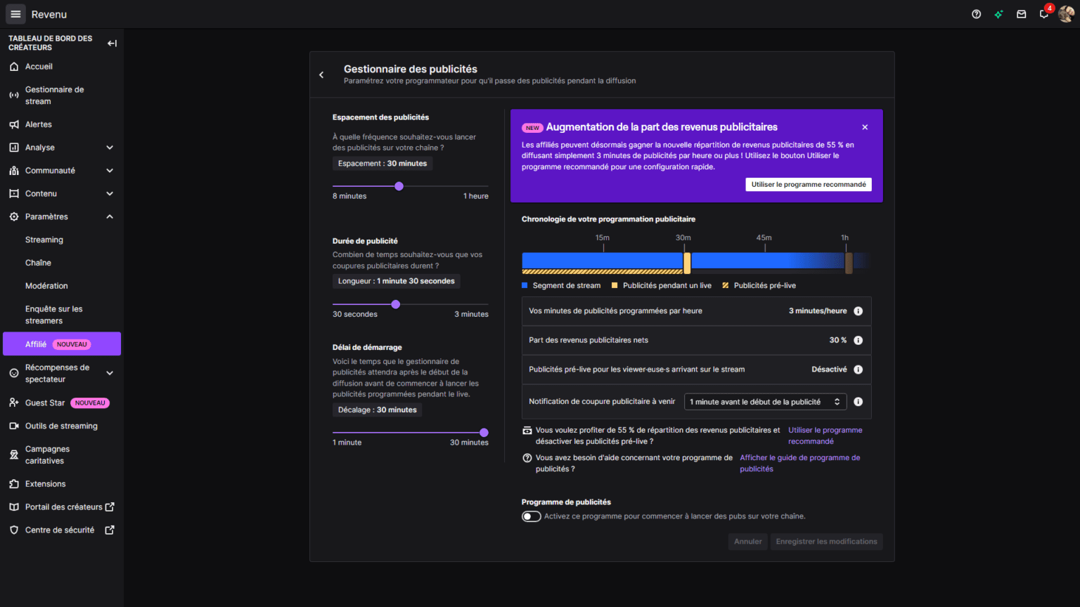Click the Extensions puzzle icon
The image size is (1080, 607).
14,484
